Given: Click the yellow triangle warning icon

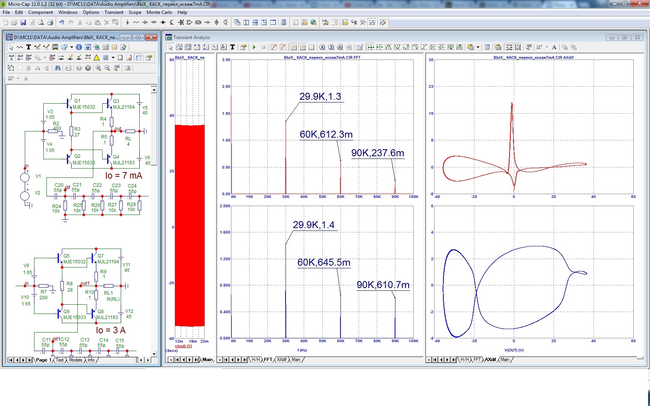Looking at the screenshot, I should tap(97, 58).
